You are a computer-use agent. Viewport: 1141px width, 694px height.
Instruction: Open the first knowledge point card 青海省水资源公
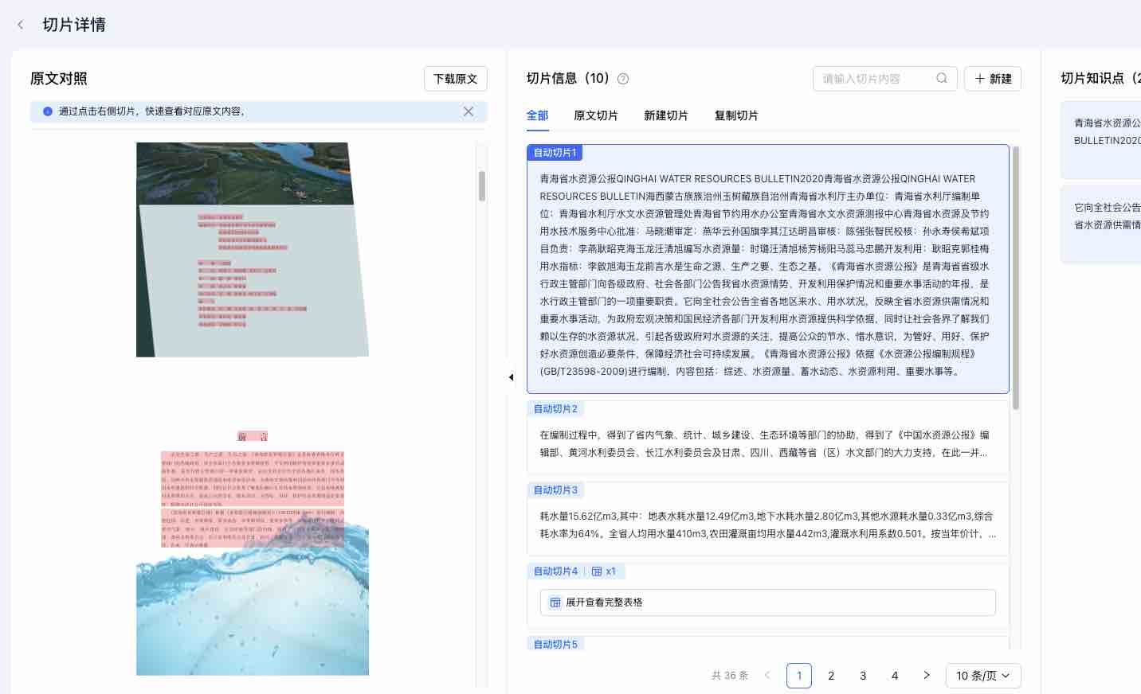pos(1100,139)
